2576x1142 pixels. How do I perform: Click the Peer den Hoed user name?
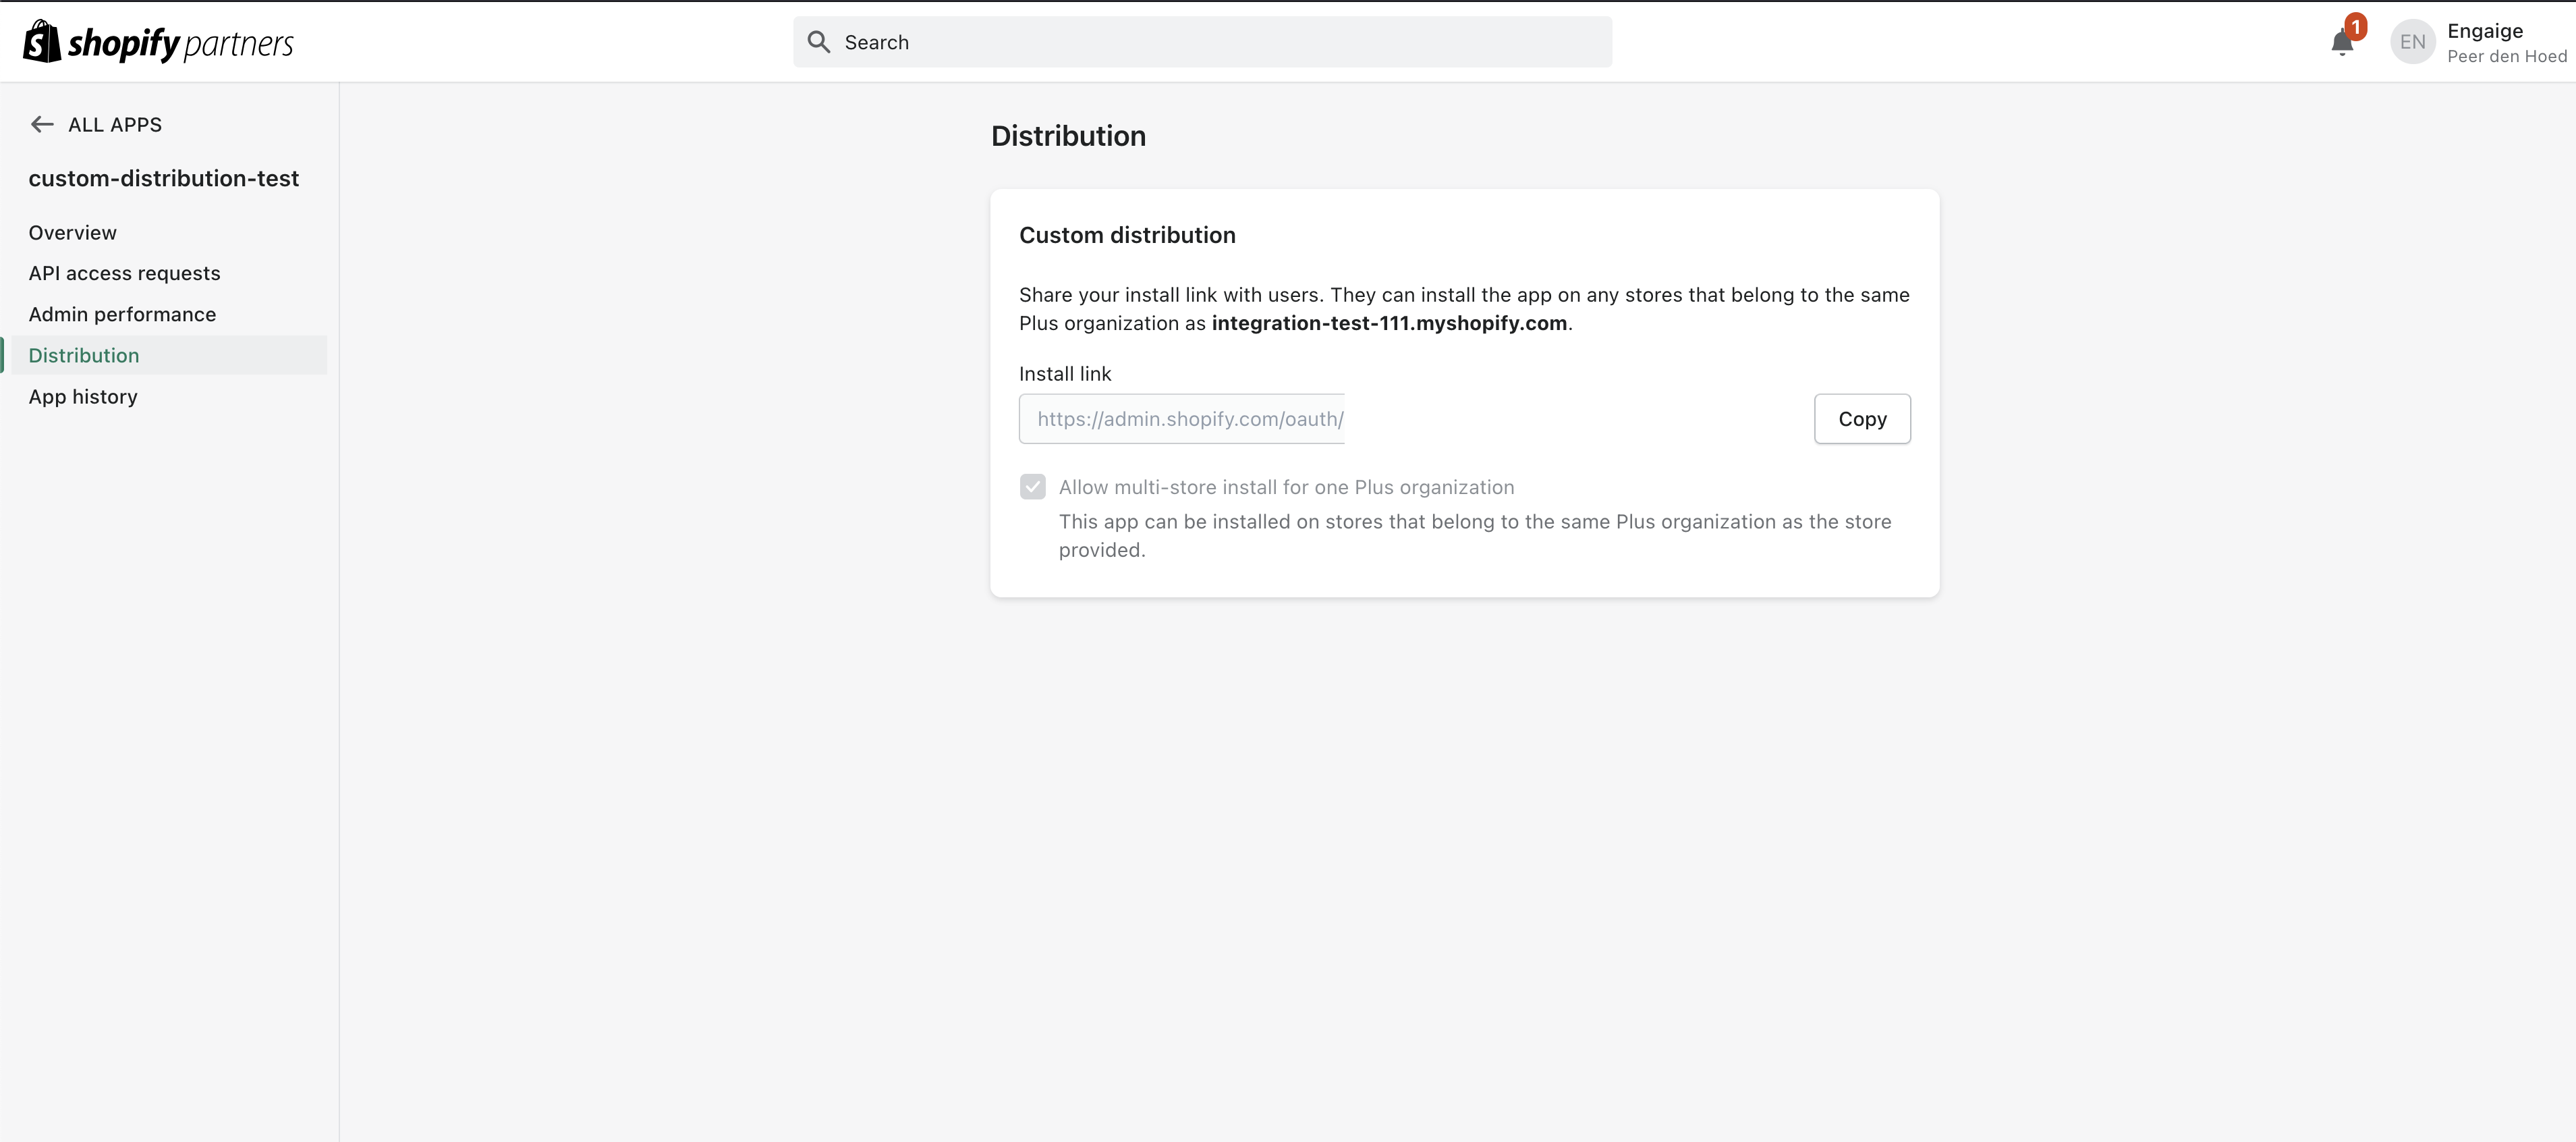click(2506, 56)
